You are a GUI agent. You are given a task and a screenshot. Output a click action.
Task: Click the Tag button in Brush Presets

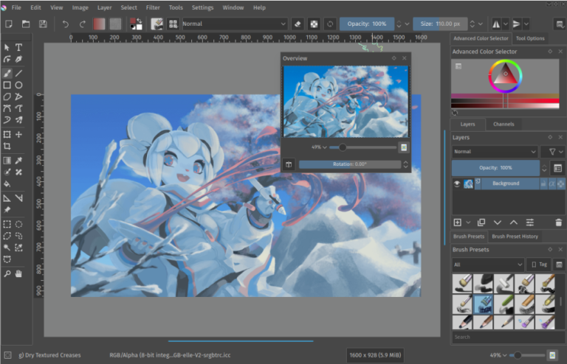[539, 265]
